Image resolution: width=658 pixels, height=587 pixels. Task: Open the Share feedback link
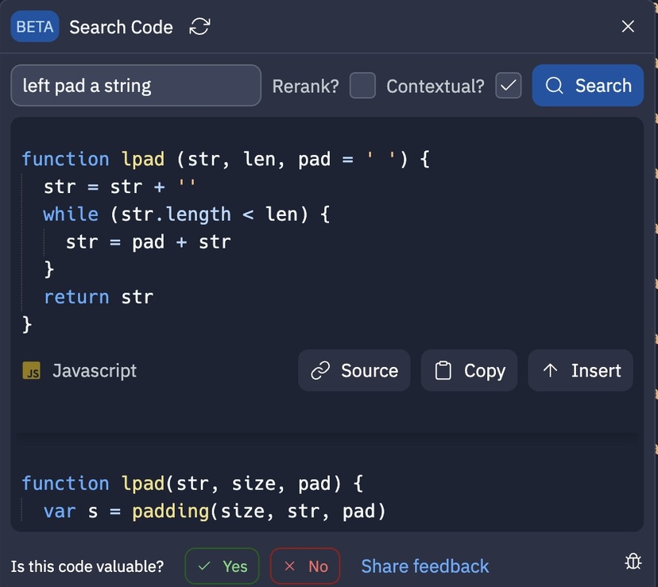425,565
